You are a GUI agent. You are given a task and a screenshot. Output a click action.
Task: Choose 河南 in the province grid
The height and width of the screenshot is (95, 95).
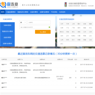click(x=68, y=32)
